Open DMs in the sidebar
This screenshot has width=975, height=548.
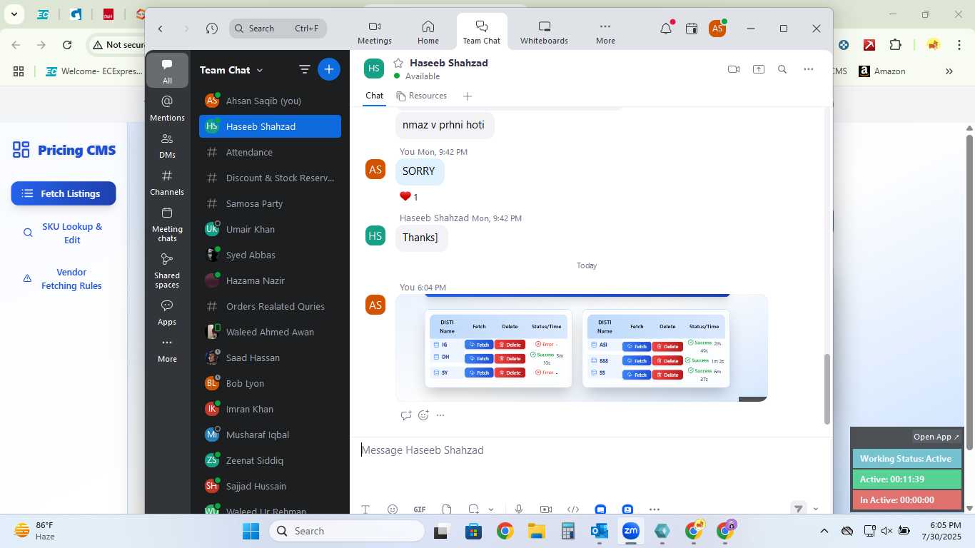167,146
